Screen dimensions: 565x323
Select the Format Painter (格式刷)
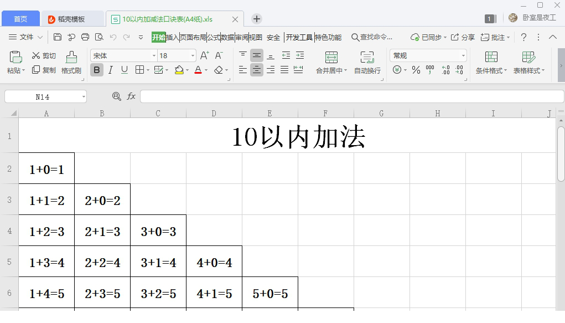point(71,63)
